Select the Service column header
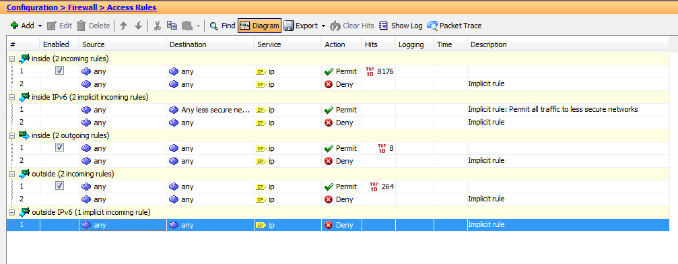 tap(287, 44)
